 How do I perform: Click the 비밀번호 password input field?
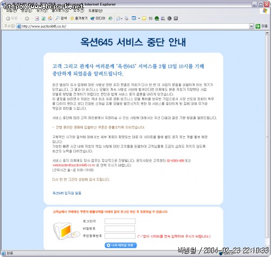120,229
